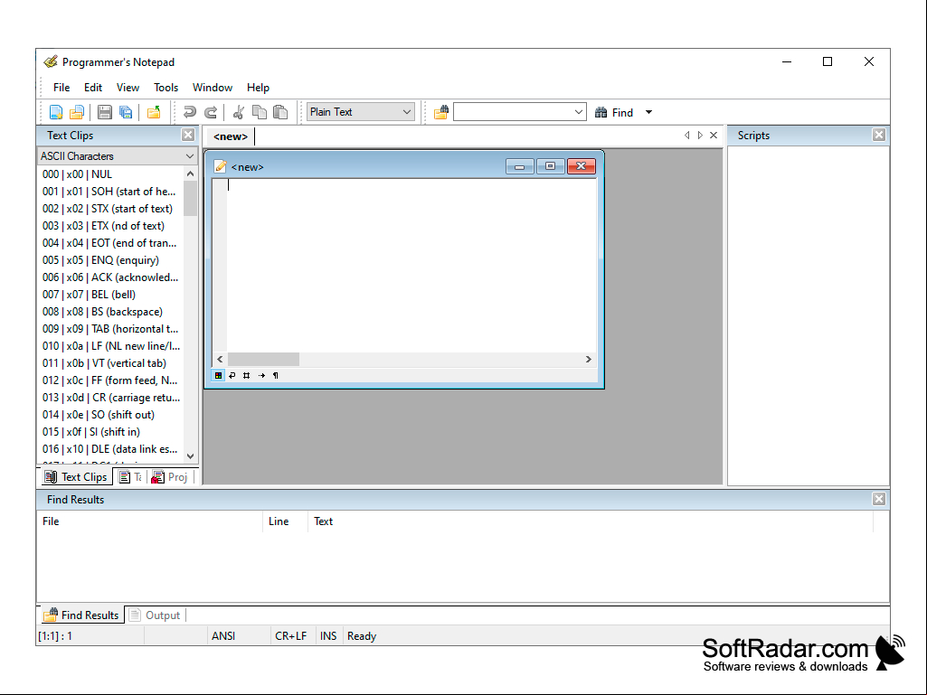This screenshot has height=695, width=927.
Task: Open the Tools menu
Action: click(x=166, y=88)
